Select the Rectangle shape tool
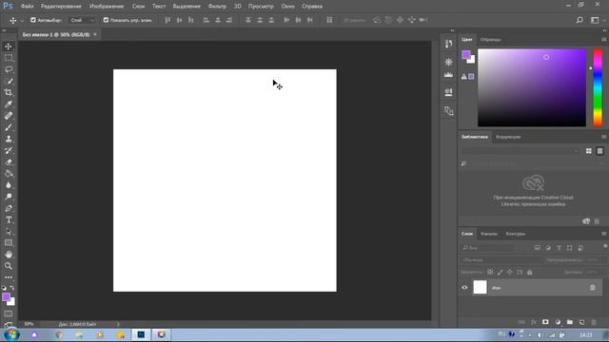This screenshot has width=609, height=342. coord(9,243)
